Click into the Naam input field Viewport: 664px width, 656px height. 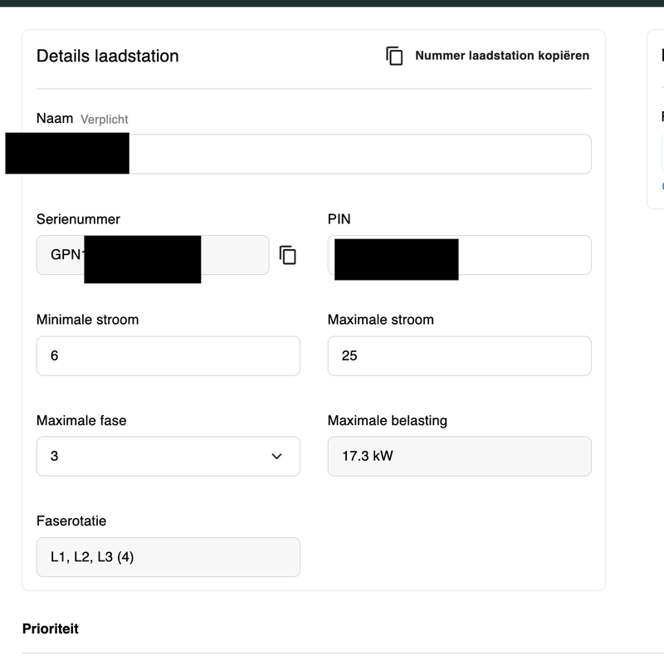[x=314, y=154]
